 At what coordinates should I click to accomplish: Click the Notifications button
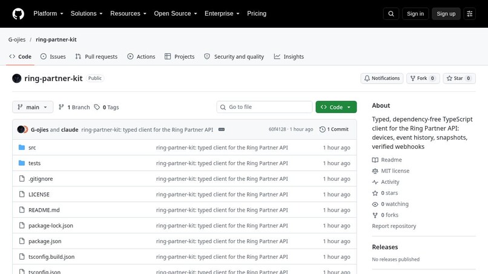[x=382, y=79]
